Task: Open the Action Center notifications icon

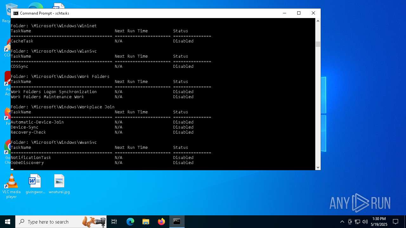Action: [396, 222]
